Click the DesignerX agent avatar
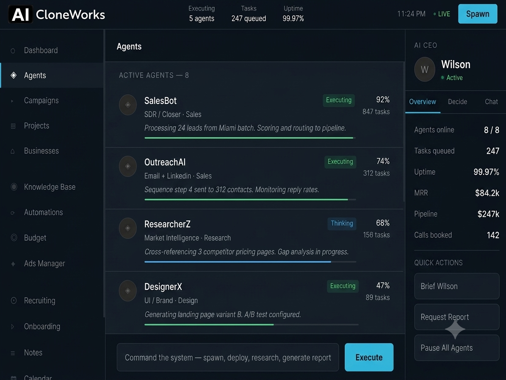The width and height of the screenshot is (506, 380). [x=128, y=291]
